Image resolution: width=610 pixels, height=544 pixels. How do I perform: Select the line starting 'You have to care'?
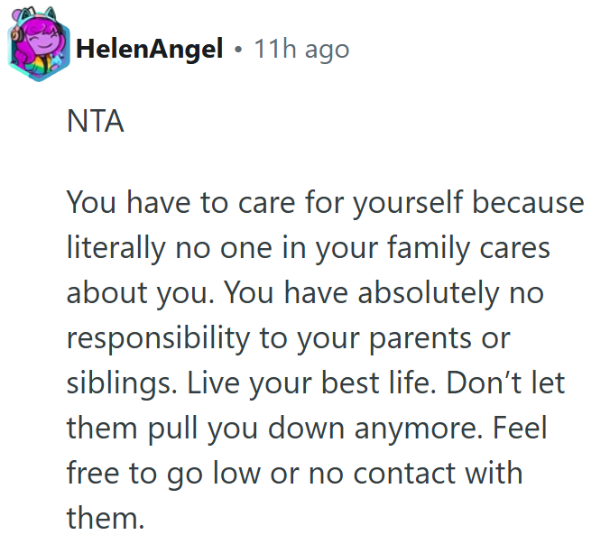click(x=325, y=203)
